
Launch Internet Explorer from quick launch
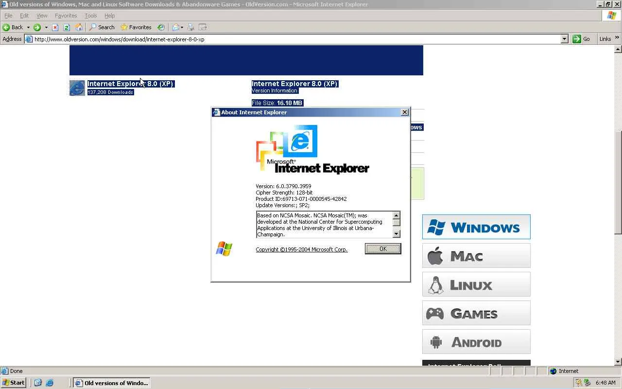(49, 383)
